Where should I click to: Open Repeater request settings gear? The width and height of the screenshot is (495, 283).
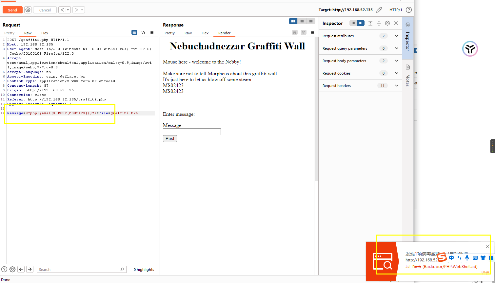(x=28, y=10)
